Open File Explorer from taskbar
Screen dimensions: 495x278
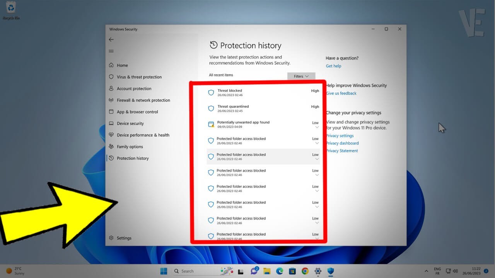267,271
